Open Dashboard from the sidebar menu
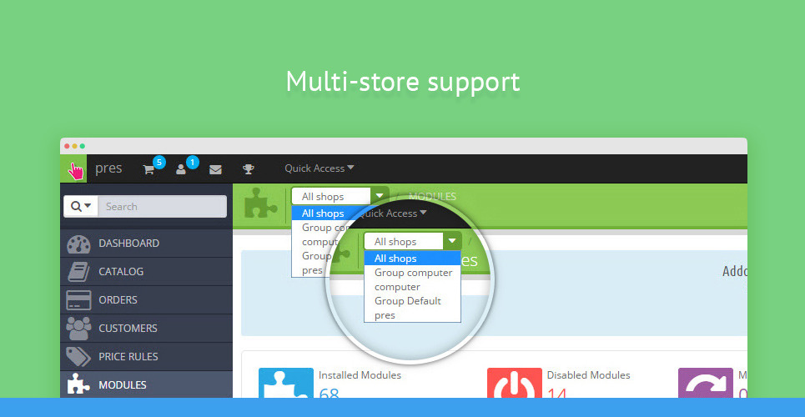Image resolution: width=805 pixels, height=417 pixels. click(x=128, y=244)
